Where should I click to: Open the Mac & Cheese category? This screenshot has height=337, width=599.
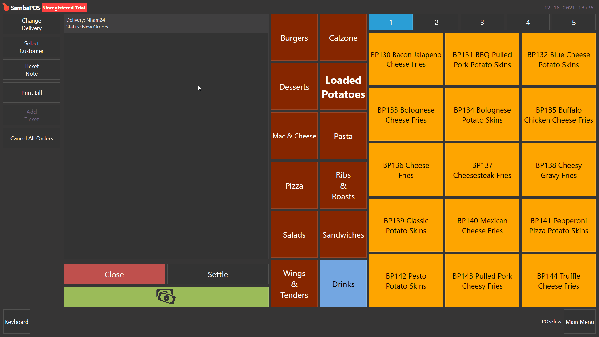coord(294,136)
